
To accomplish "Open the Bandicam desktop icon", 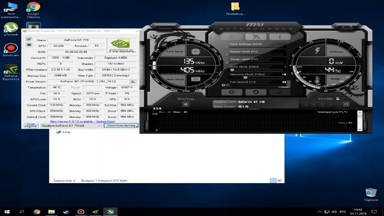I will coord(11,50).
